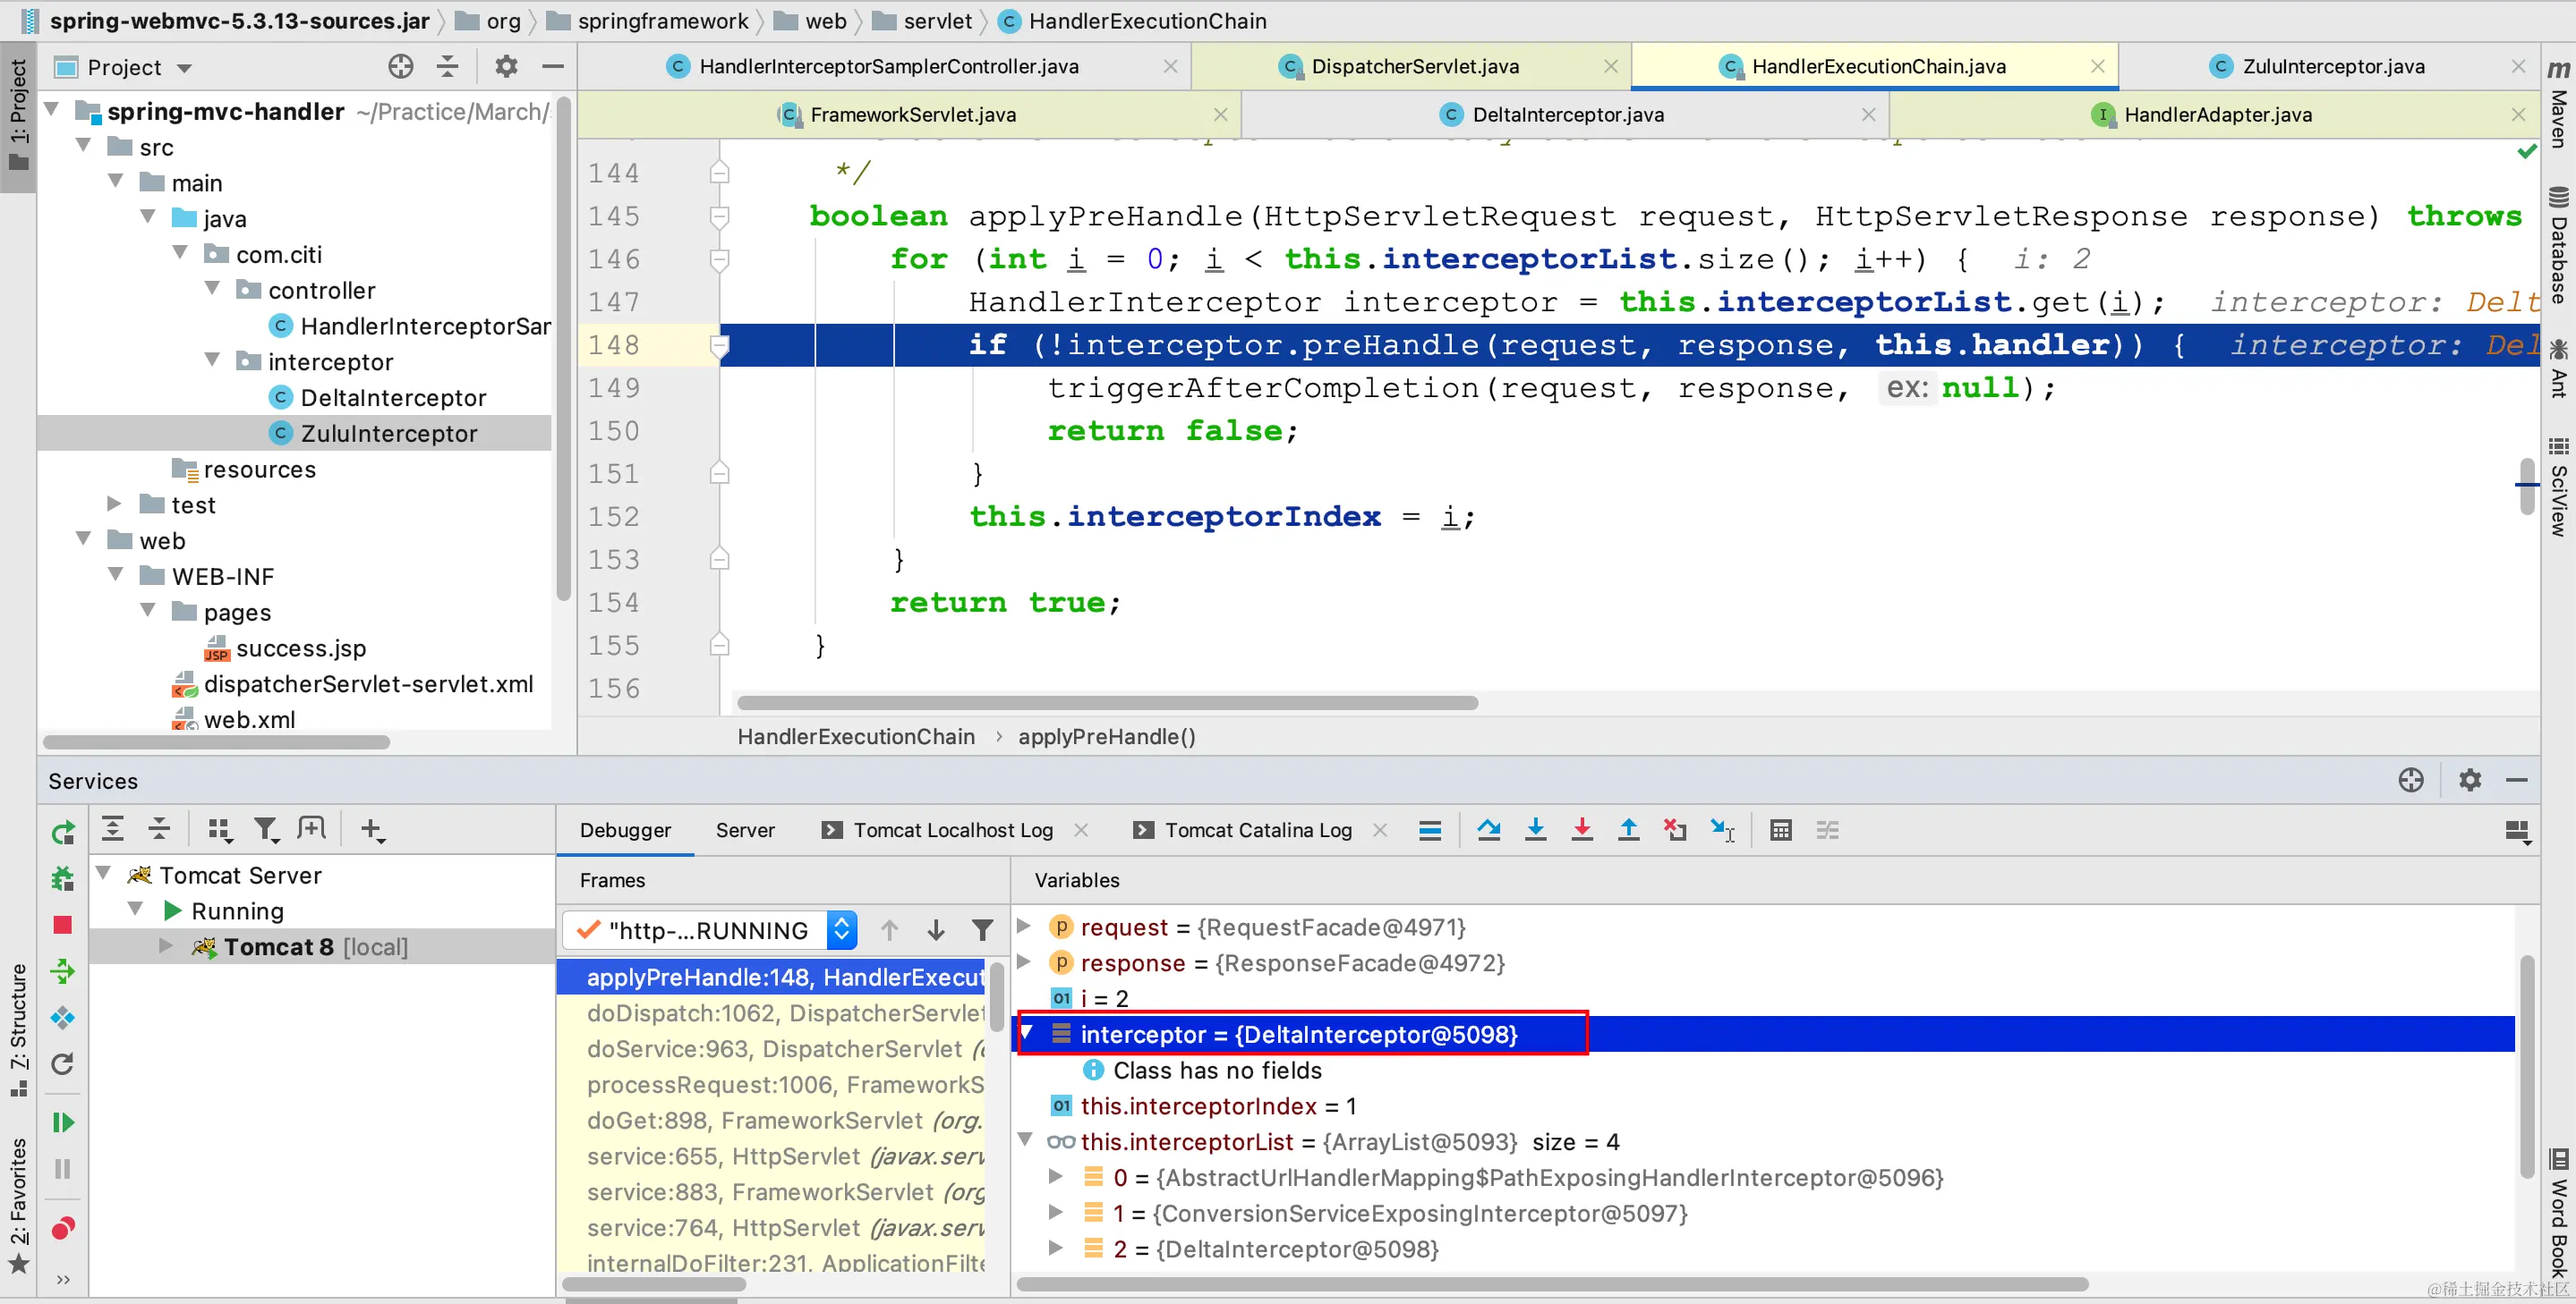Click the Filter services icon

[265, 828]
